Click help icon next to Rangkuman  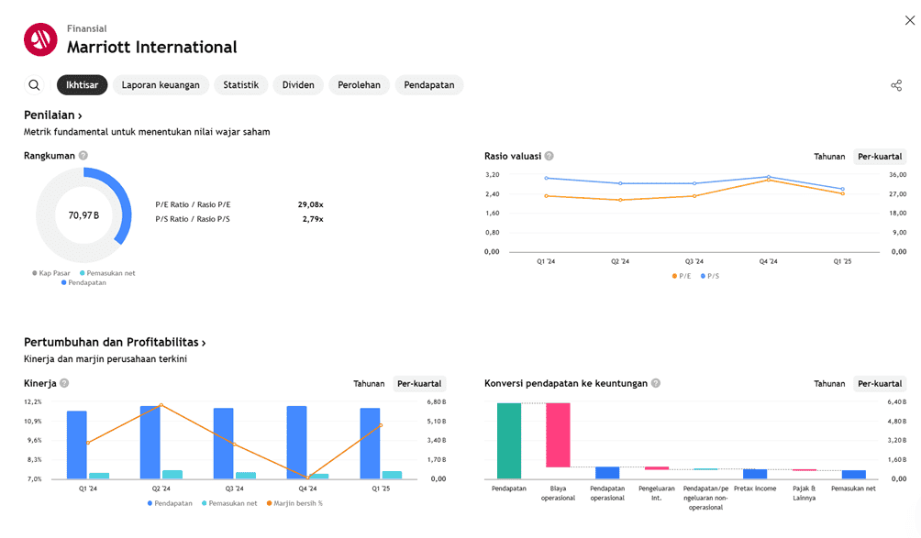pyautogui.click(x=83, y=156)
